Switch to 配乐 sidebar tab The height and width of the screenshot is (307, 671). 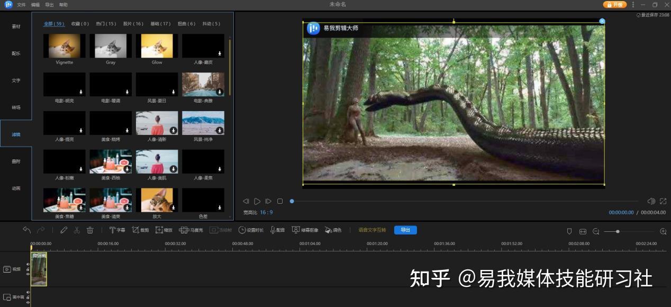tap(16, 53)
